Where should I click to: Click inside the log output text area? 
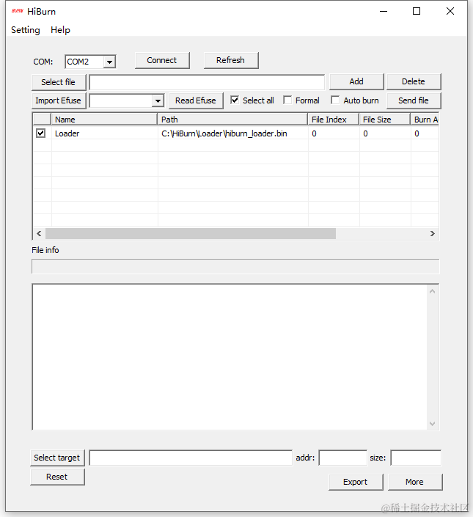(230, 357)
